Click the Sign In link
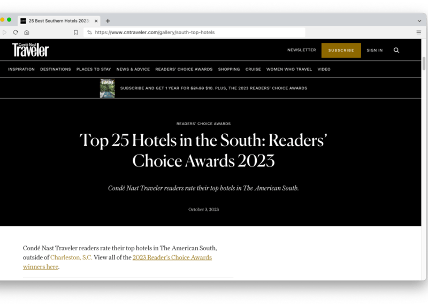428x306 pixels. pos(374,50)
